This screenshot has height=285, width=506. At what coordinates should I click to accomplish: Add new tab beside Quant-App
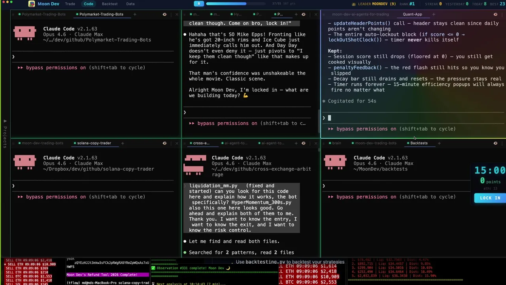click(434, 14)
